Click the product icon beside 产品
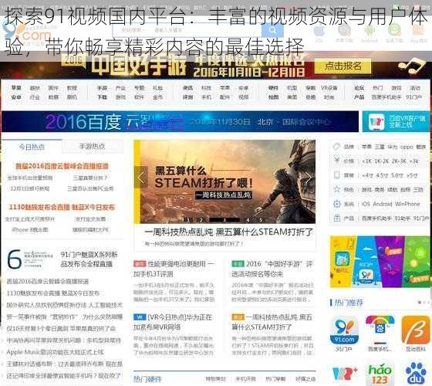The width and height of the screenshot is (432, 386). tap(336, 218)
